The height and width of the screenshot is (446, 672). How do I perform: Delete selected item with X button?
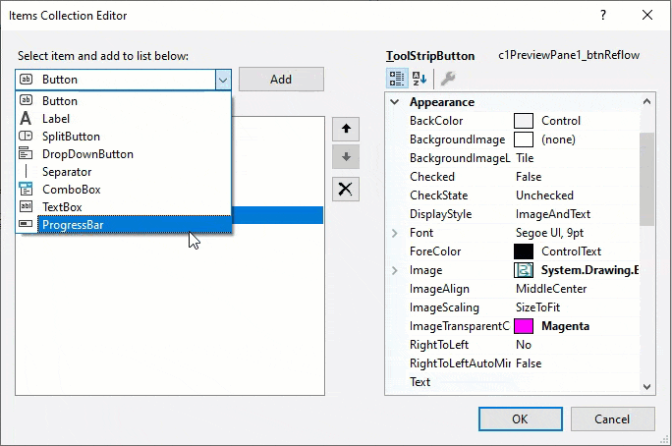346,190
